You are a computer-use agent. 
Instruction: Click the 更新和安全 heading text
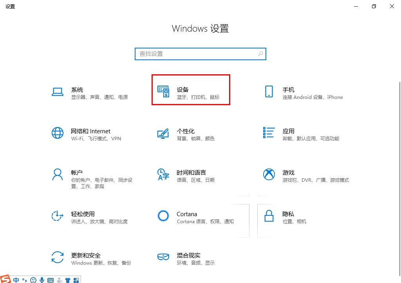86,255
